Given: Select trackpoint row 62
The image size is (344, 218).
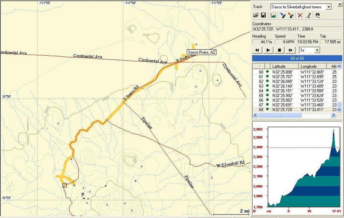Looking at the screenshot, I should pyautogui.click(x=295, y=81).
